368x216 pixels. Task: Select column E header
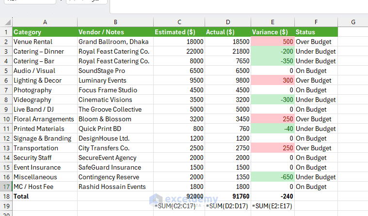[x=272, y=22]
